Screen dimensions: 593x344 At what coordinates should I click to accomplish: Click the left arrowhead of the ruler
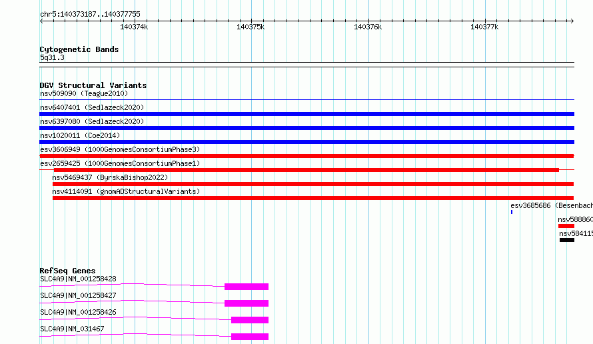[x=41, y=21]
